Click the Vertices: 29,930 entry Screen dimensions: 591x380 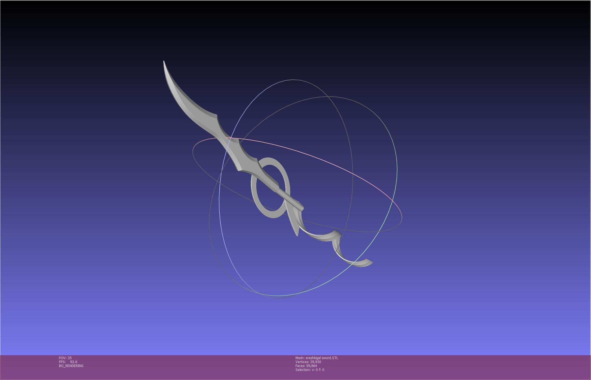308,362
